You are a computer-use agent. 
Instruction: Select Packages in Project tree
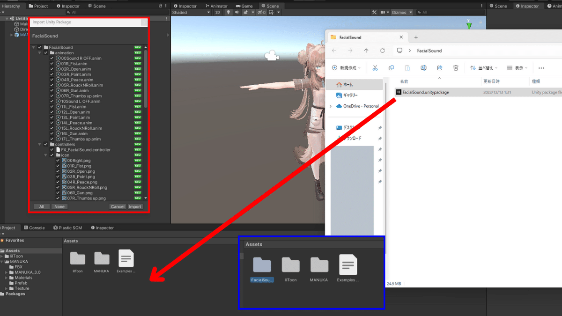coord(13,294)
